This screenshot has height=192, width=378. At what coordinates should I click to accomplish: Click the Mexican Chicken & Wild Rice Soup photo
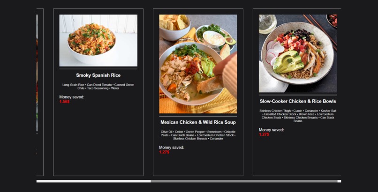pos(198,64)
